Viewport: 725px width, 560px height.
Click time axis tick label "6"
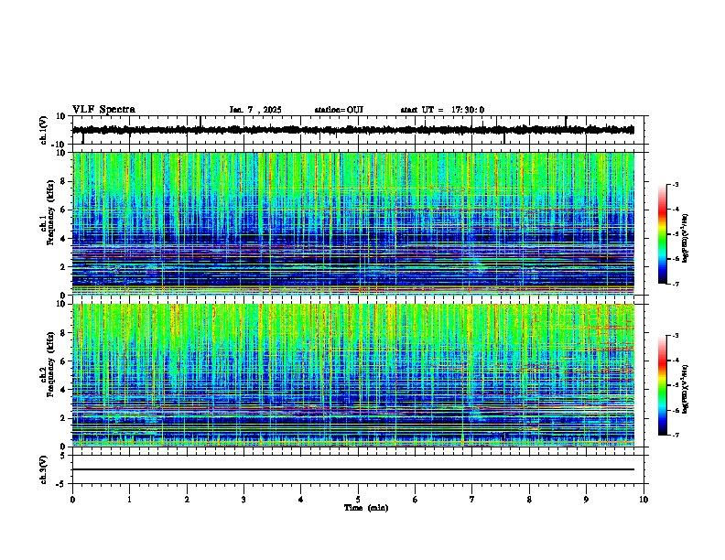(416, 500)
